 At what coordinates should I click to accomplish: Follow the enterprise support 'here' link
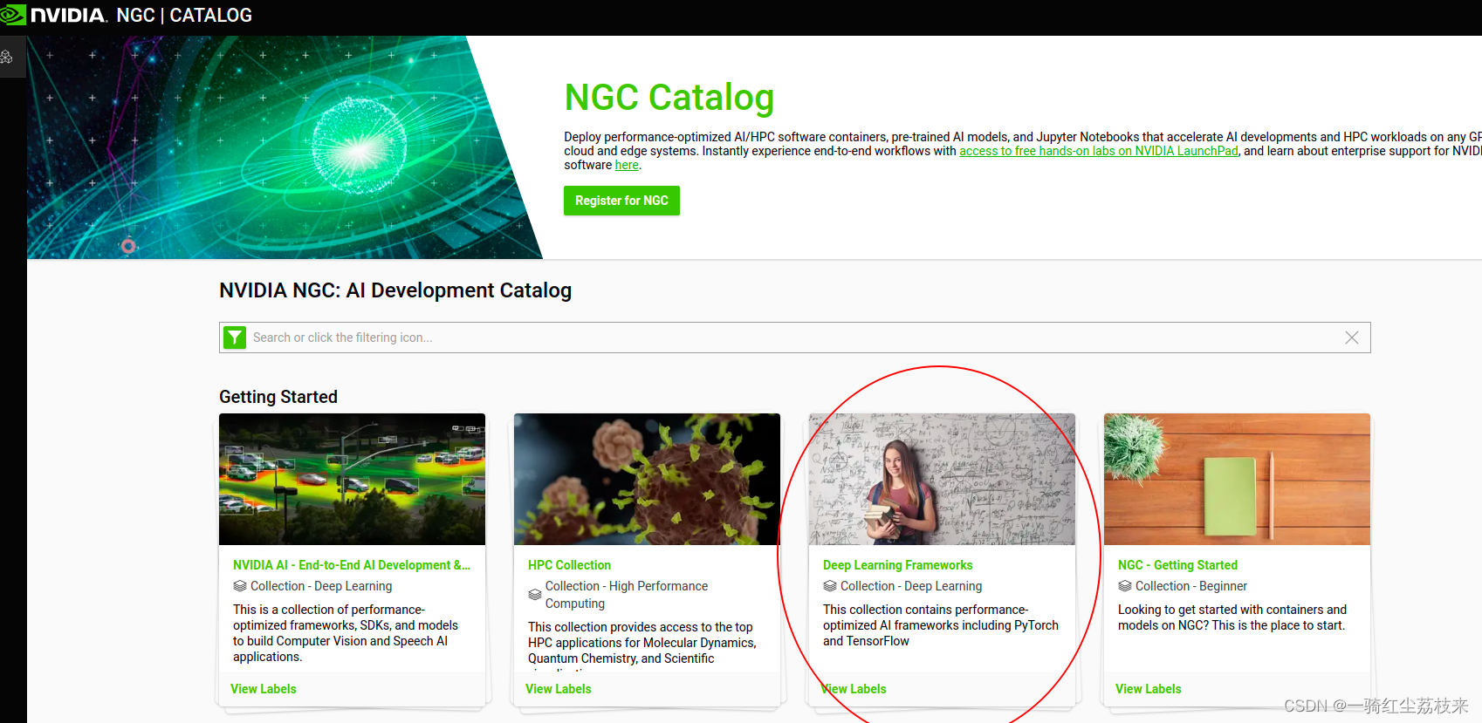(x=627, y=165)
